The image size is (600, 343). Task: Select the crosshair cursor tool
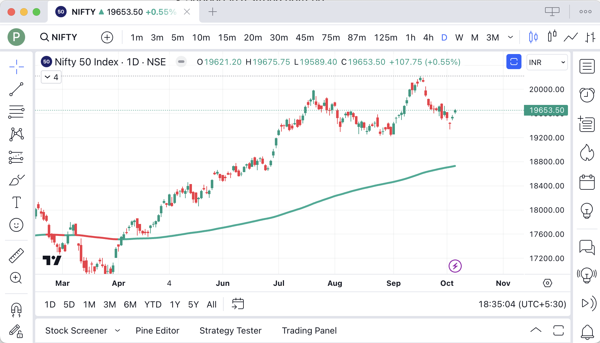pos(16,67)
